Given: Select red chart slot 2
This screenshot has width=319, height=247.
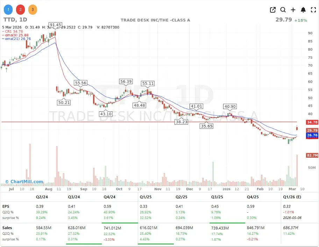Looking at the screenshot, I should tap(20, 9).
